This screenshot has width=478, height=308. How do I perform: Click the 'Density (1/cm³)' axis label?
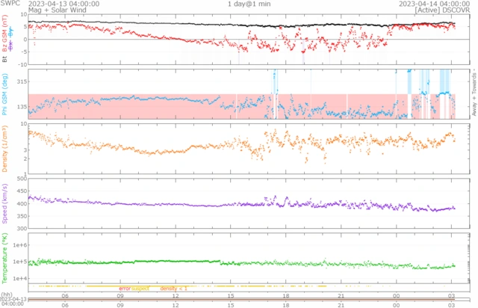pos(4,149)
